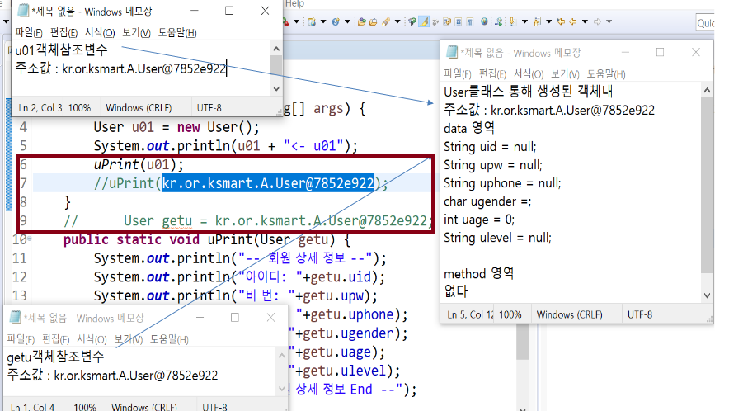Click the grayed Forward navigation arrow
Image resolution: width=729 pixels, height=411 pixels.
coord(597,22)
